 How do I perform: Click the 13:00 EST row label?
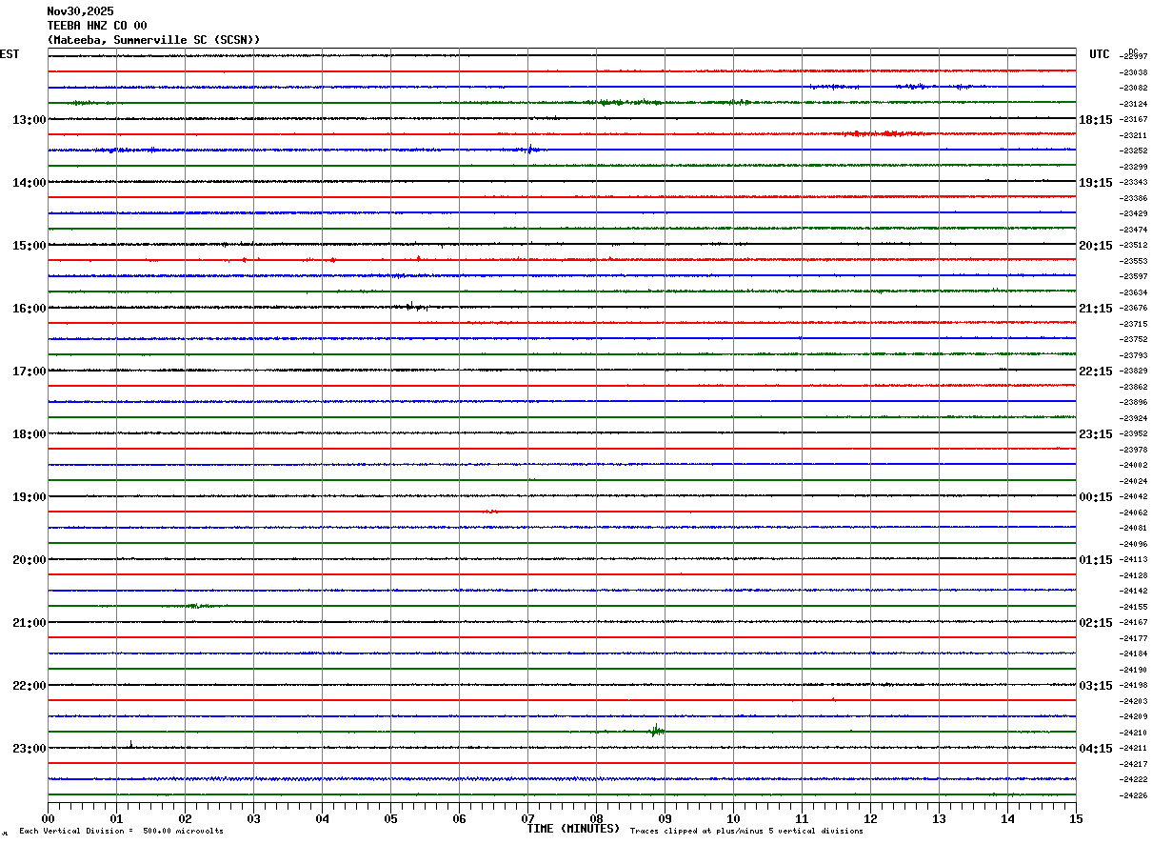(x=30, y=120)
